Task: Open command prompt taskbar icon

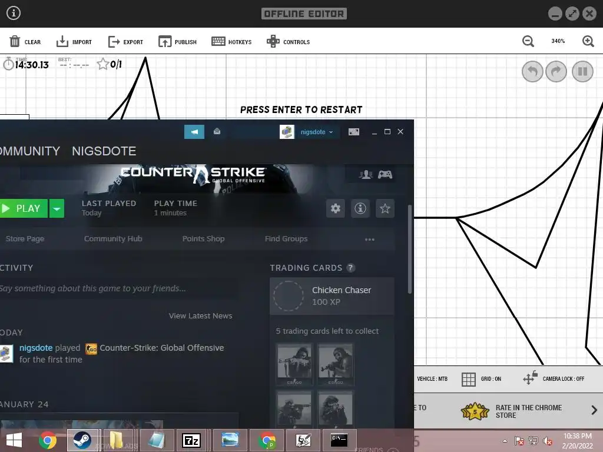Action: point(339,440)
